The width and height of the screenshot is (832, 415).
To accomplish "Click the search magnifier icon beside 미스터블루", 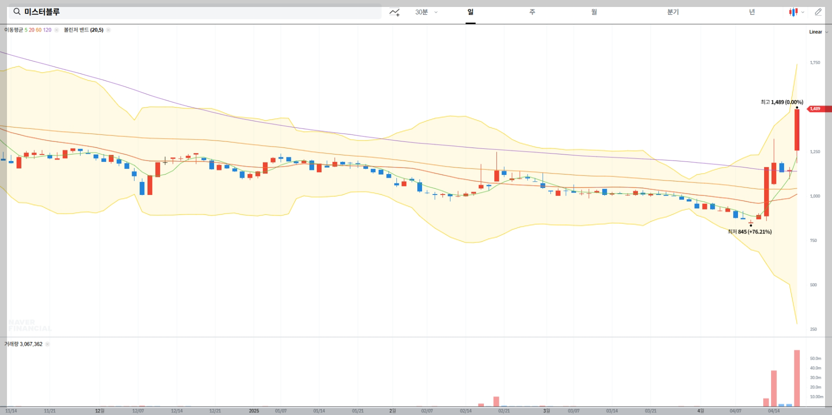I will [17, 12].
